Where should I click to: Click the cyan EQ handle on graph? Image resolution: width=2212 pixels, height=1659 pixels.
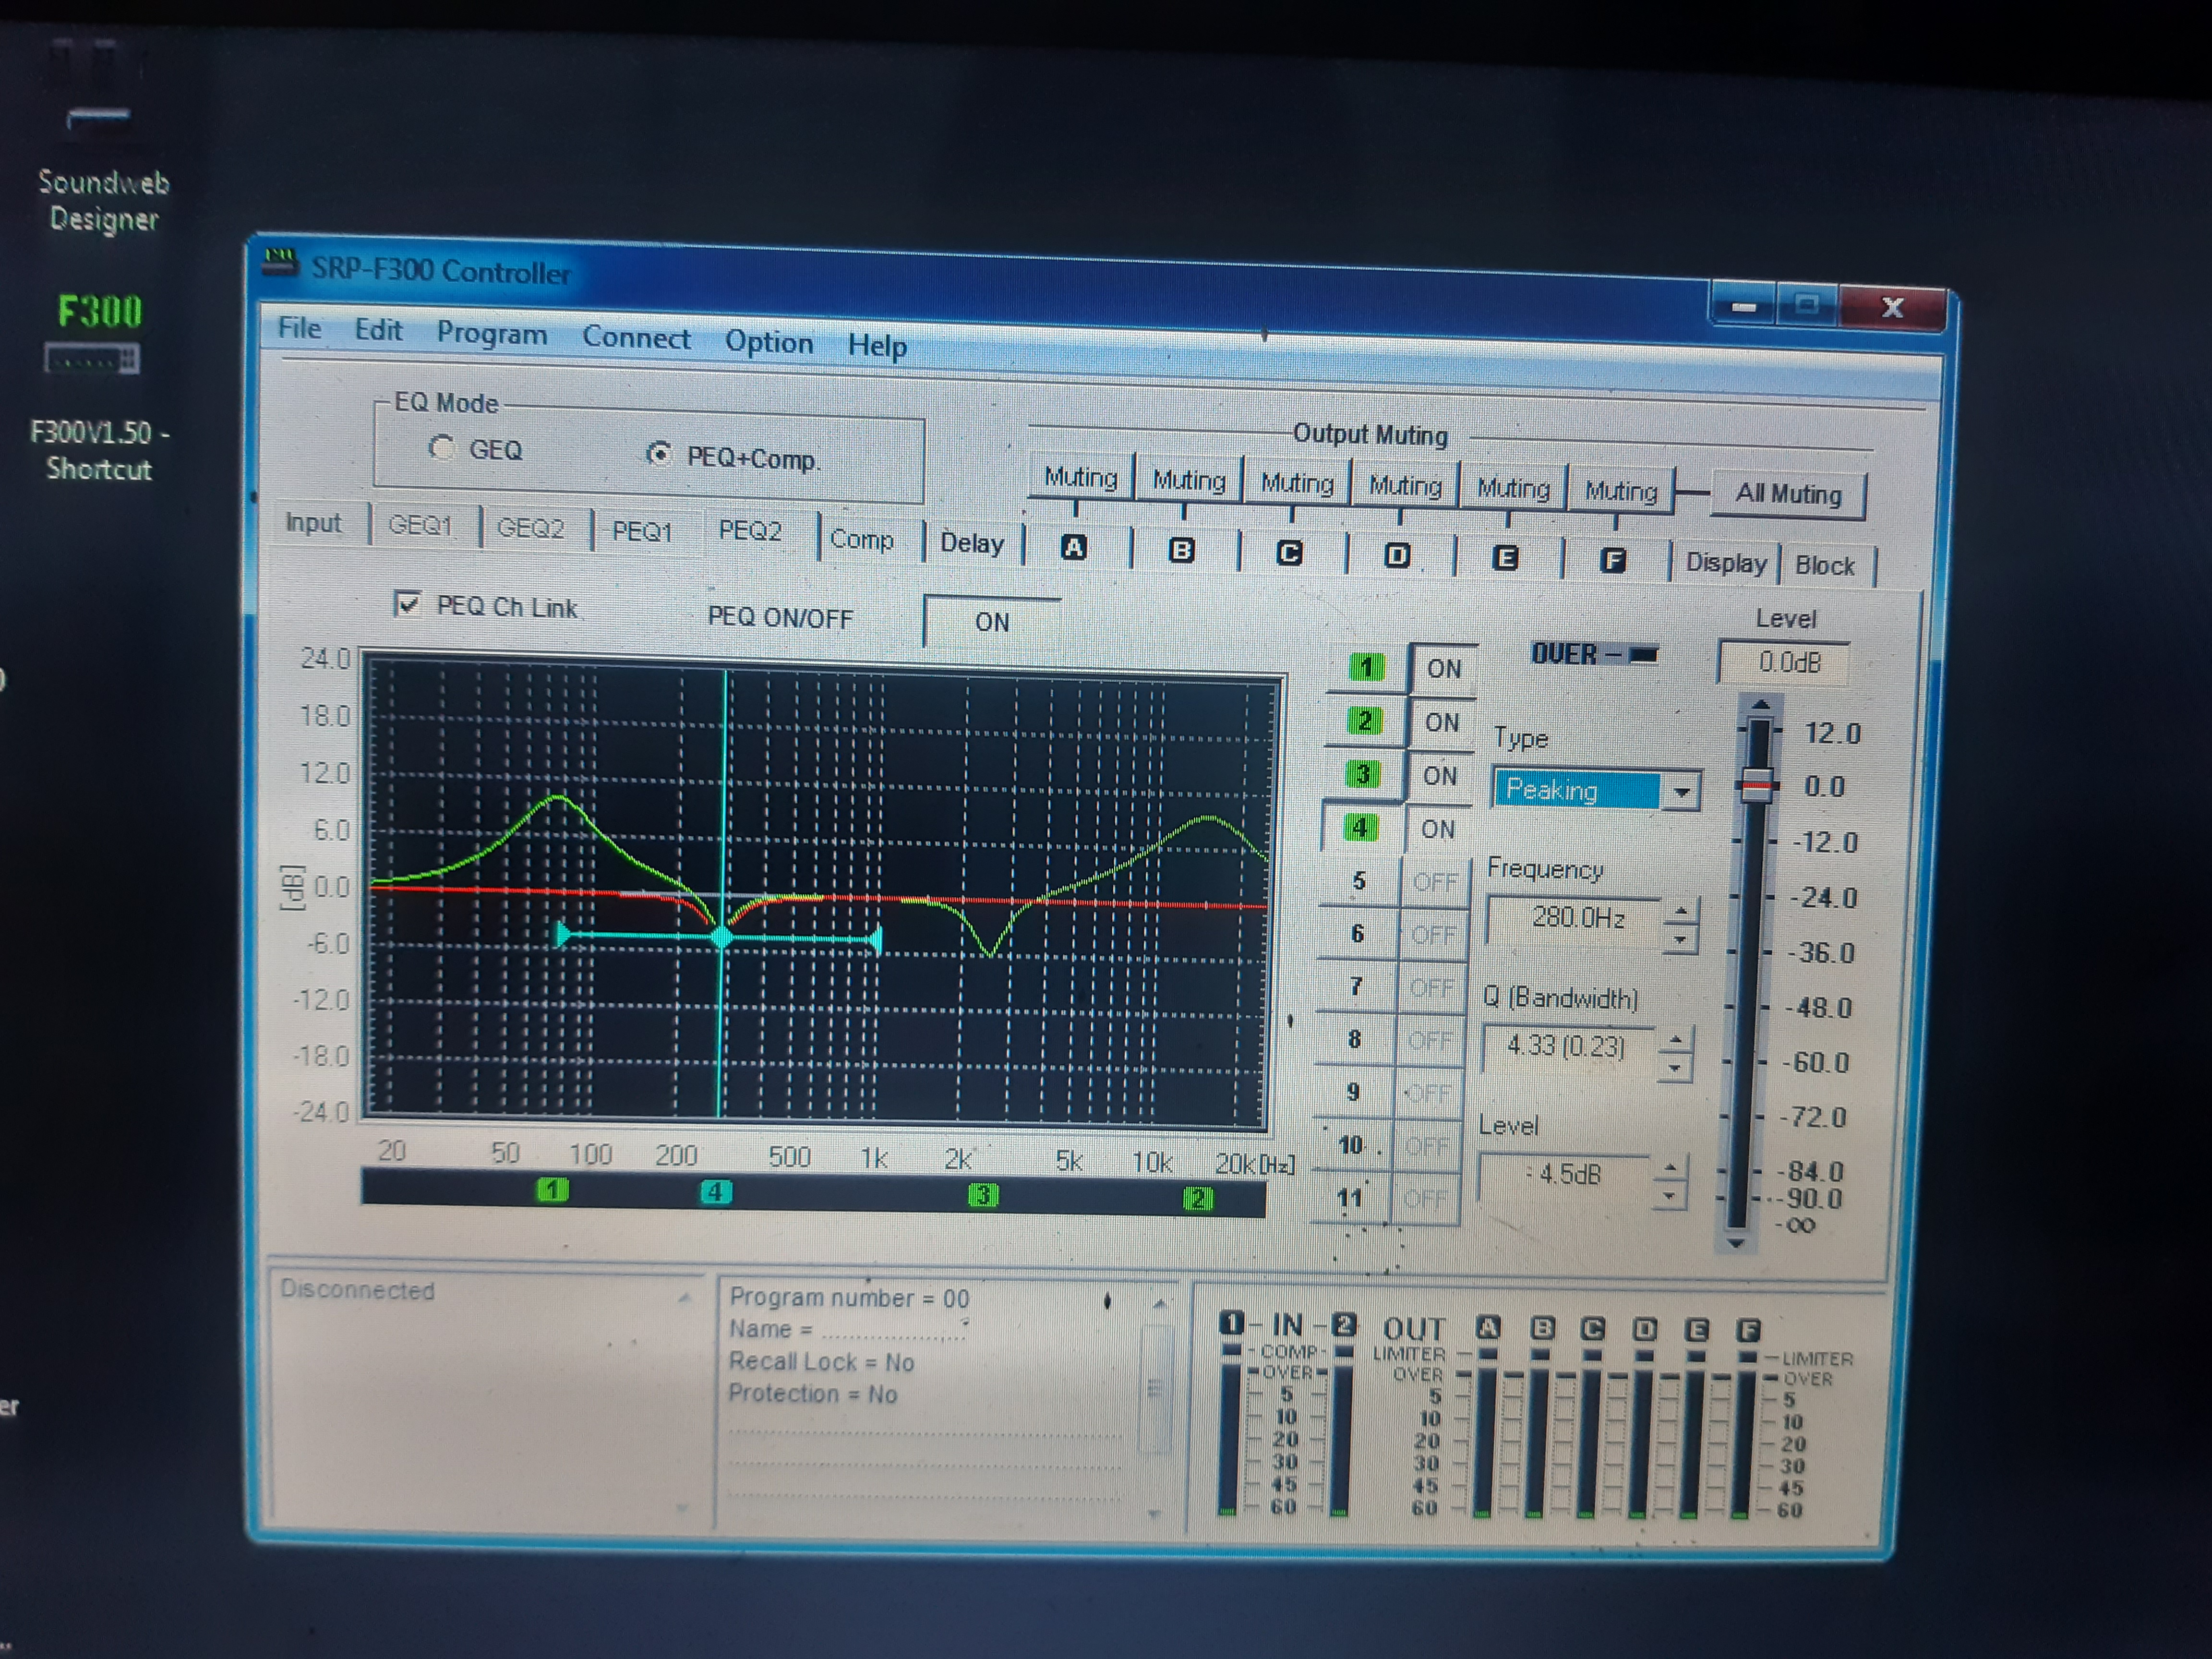(721, 937)
